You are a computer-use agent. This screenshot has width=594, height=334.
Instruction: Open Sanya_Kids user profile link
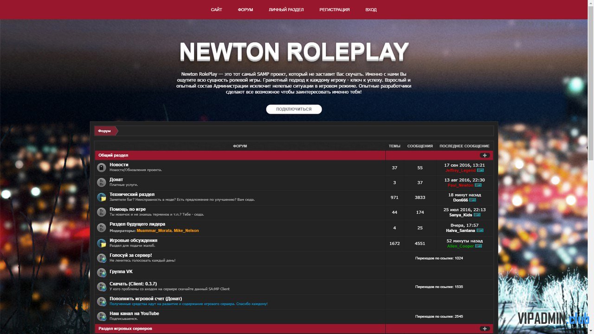tap(460, 215)
